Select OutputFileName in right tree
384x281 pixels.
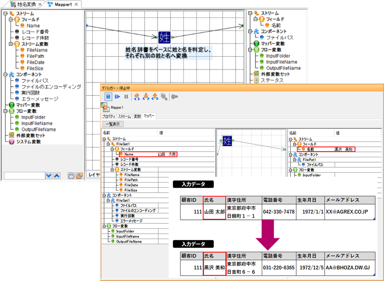tap(283, 68)
